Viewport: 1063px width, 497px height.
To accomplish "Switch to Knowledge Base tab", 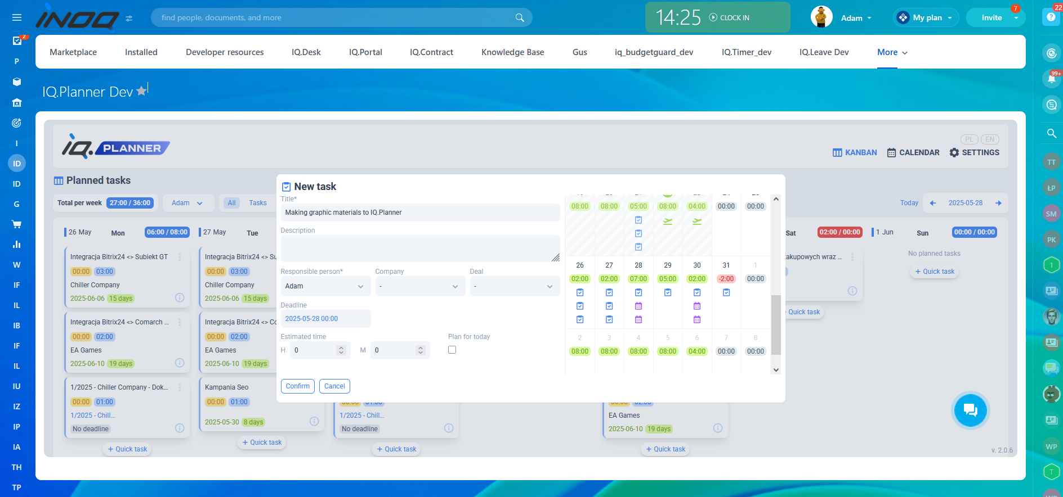I will tap(513, 52).
